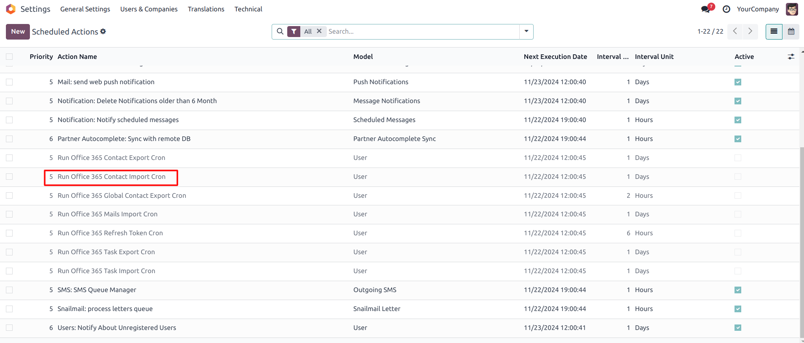
Task: Click the Search input field
Action: [421, 32]
